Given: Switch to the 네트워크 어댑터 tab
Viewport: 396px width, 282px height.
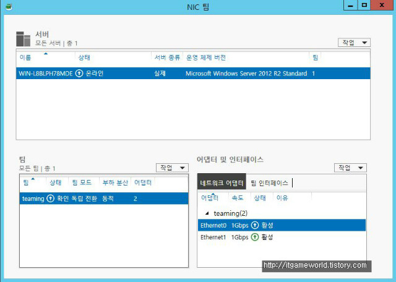Looking at the screenshot, I should [x=222, y=183].
